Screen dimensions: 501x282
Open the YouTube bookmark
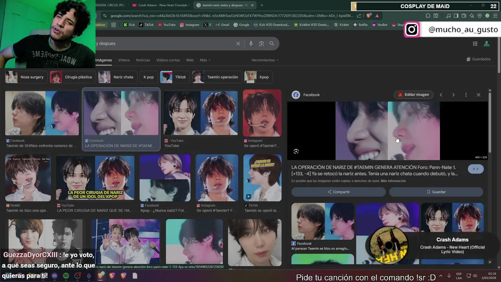tap(167, 25)
